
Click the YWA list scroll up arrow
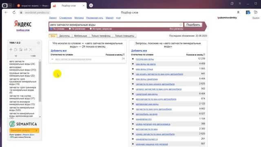tap(40, 60)
